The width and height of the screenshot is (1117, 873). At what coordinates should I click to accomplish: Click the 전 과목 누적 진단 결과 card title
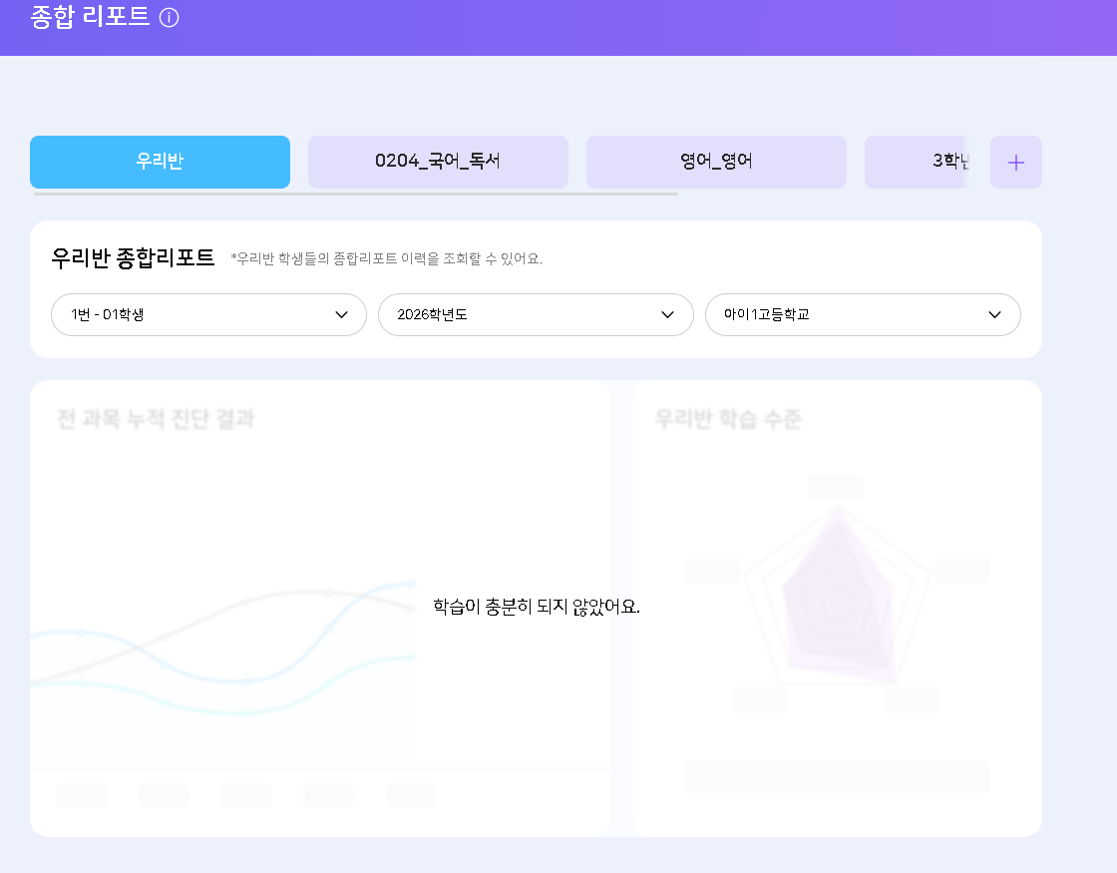[156, 419]
